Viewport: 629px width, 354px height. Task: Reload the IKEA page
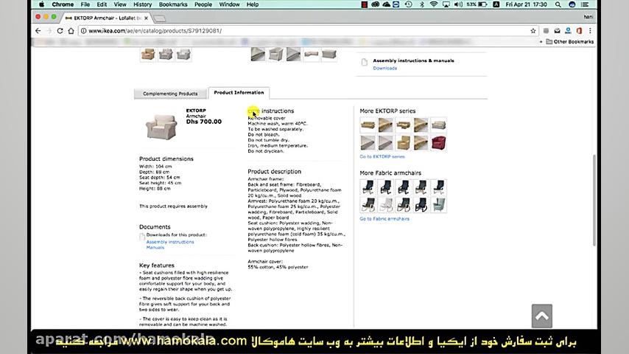pyautogui.click(x=60, y=30)
